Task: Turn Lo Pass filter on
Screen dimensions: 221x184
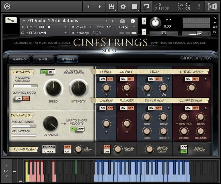Action: (123, 79)
